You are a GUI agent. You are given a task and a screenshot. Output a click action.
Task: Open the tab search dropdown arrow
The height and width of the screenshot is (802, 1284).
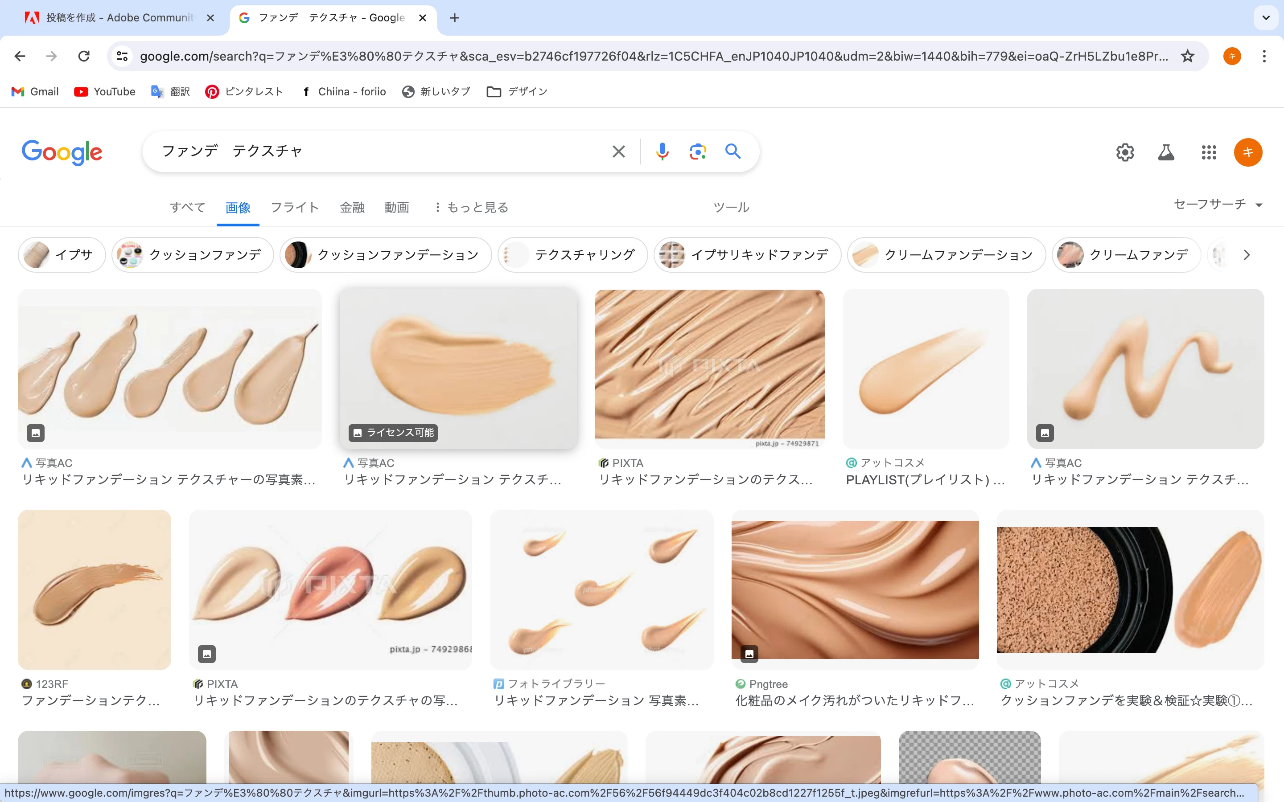pyautogui.click(x=1265, y=18)
